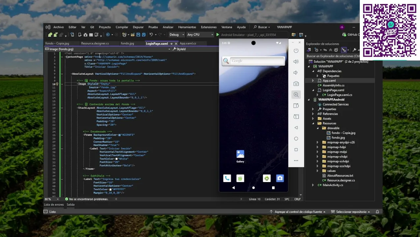Open emulator extended controls three-dots
The height and width of the screenshot is (237, 420).
[x=296, y=161]
